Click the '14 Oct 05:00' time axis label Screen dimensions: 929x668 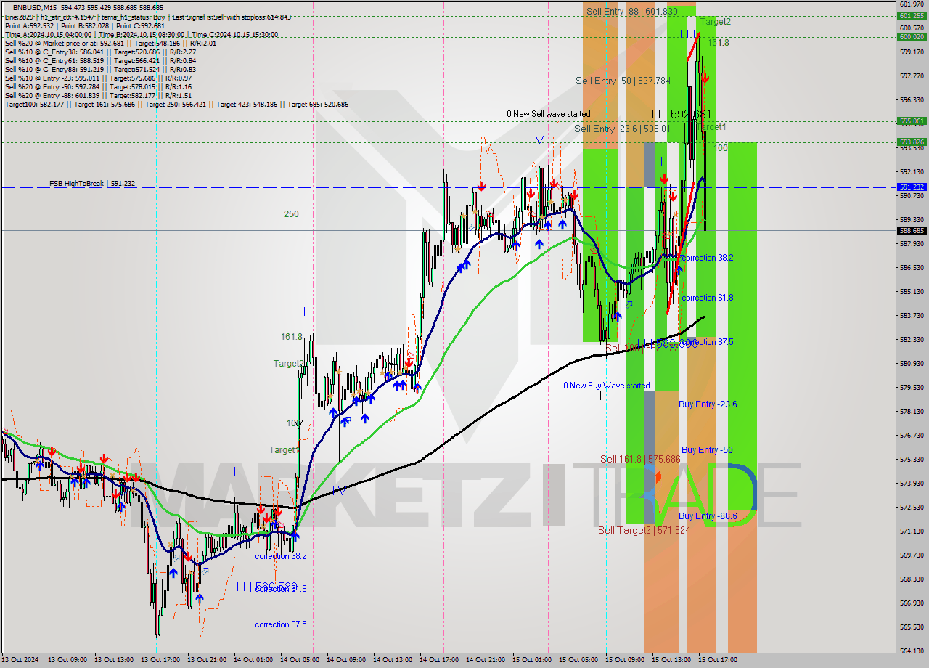[x=300, y=660]
